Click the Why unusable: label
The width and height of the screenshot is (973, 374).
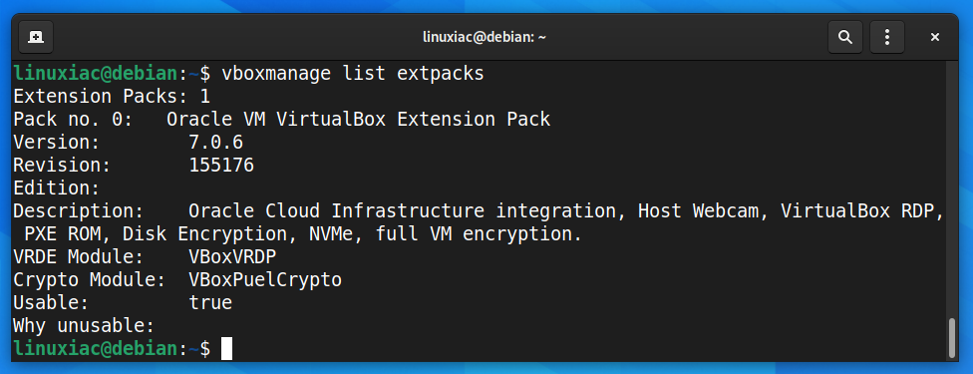[84, 325]
